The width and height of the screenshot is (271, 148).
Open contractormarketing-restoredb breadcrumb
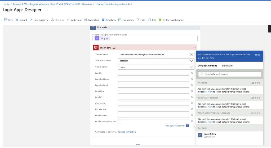coord(113,4)
